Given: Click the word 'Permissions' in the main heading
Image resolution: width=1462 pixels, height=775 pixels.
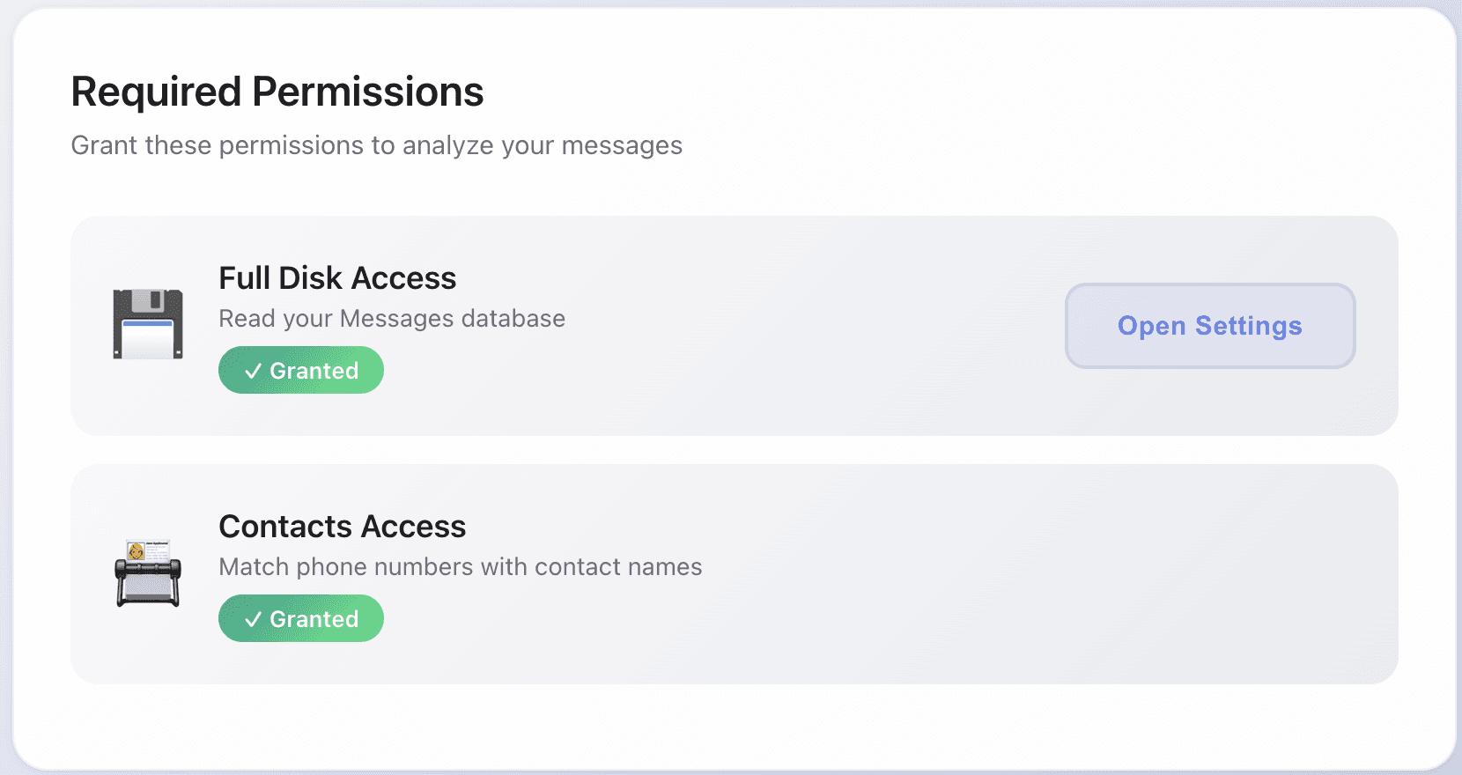Looking at the screenshot, I should 368,92.
